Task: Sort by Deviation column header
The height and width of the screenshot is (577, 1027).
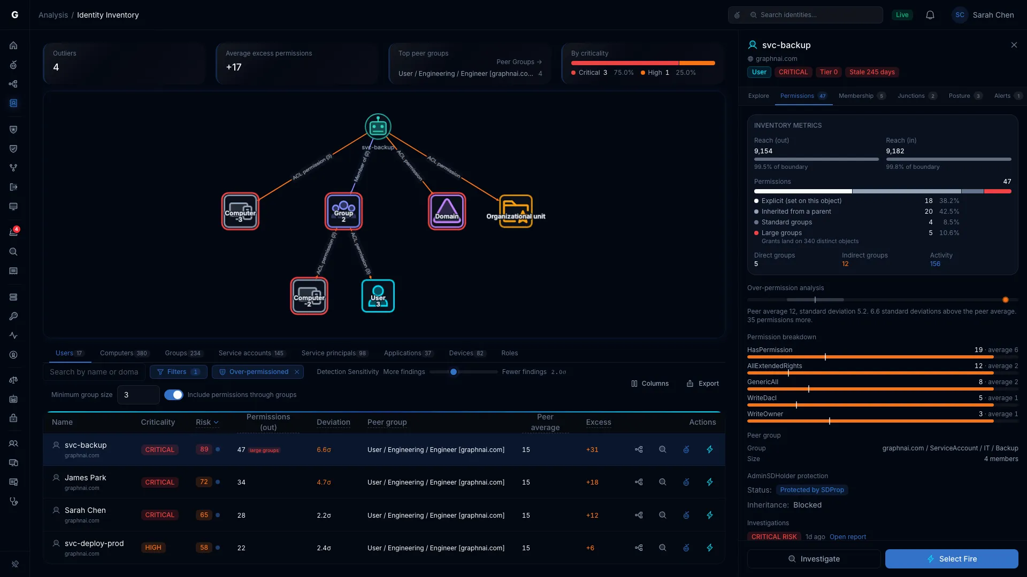Action: (333, 422)
